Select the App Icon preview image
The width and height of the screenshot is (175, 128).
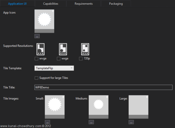pos(44,21)
